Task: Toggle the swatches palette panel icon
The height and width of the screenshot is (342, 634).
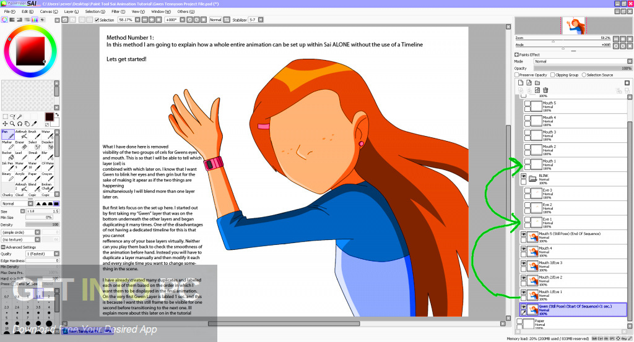Action: 35,19
